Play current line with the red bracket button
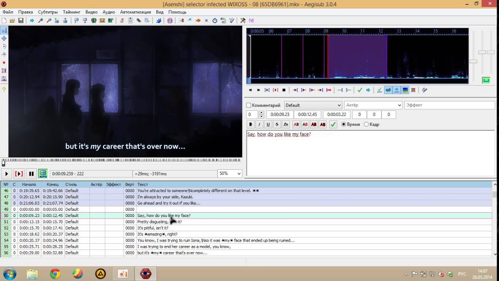499x281 pixels. [x=19, y=174]
